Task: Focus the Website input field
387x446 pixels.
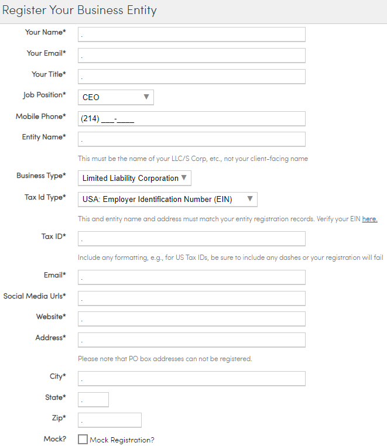Action: (191, 319)
